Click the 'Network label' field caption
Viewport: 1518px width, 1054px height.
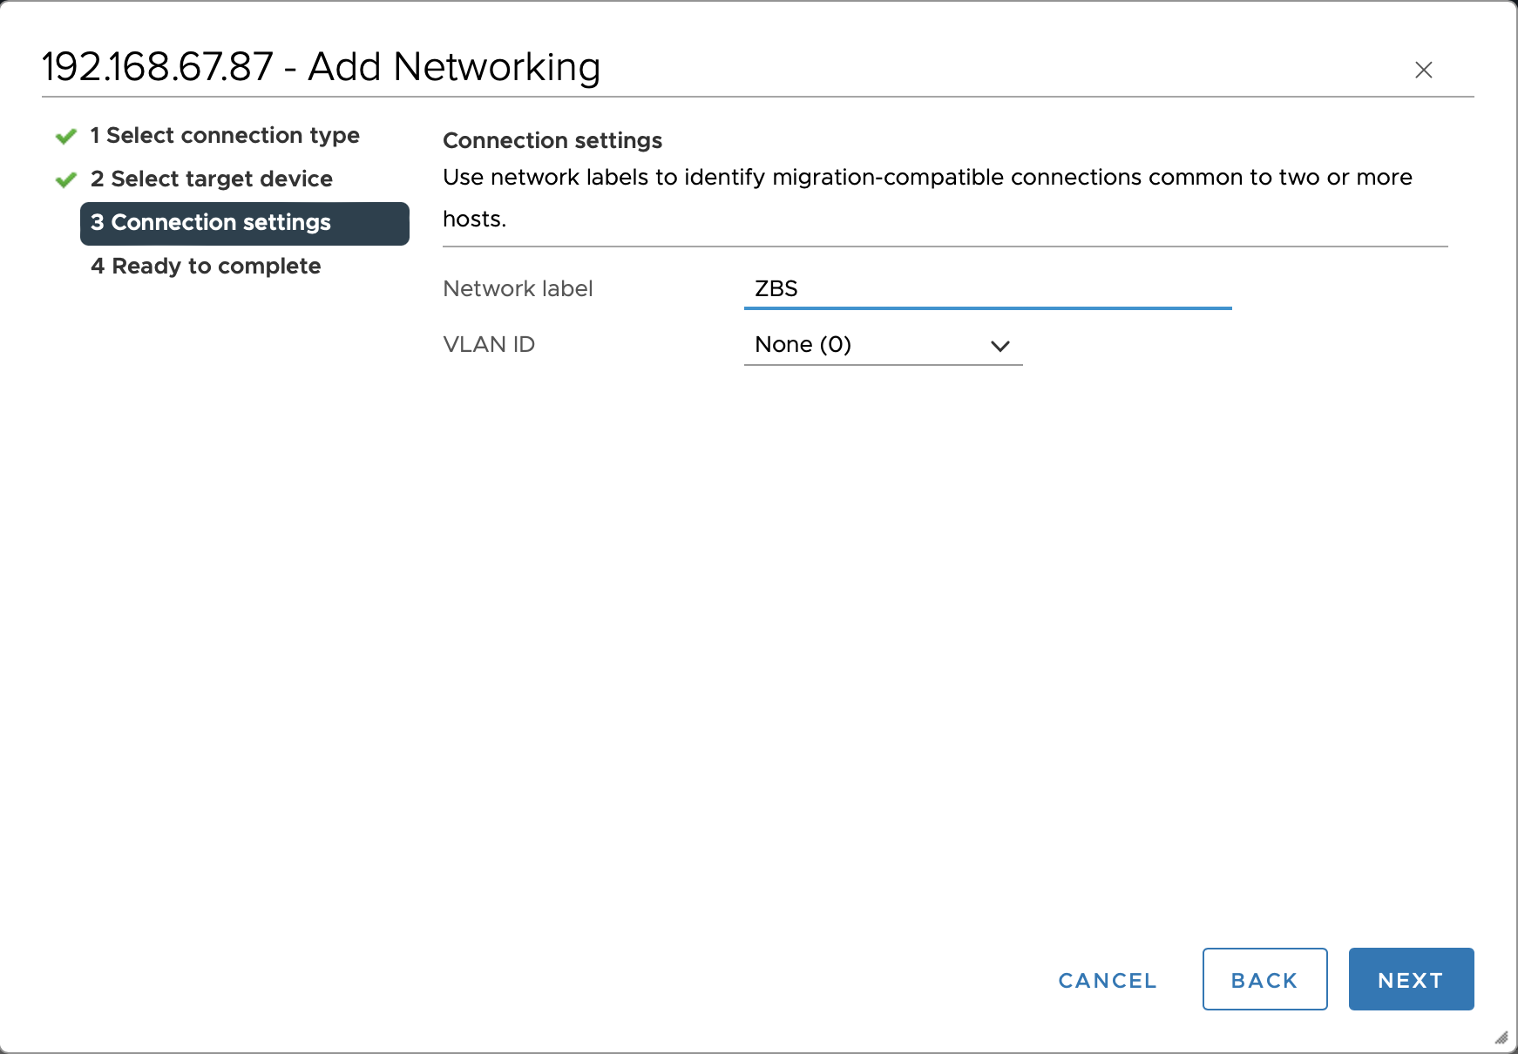(518, 289)
